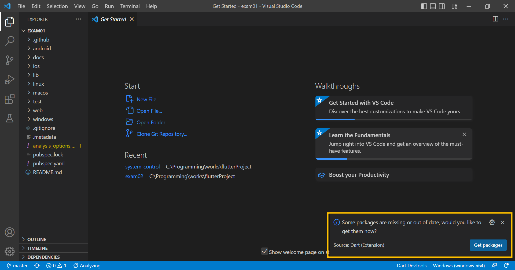Open the Run and Debug view
The width and height of the screenshot is (515, 270).
(x=10, y=80)
